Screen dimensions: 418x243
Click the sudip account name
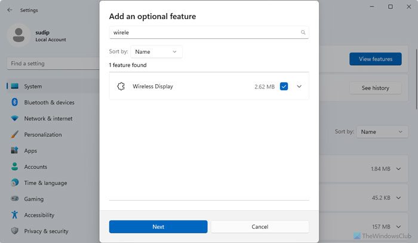coord(42,32)
